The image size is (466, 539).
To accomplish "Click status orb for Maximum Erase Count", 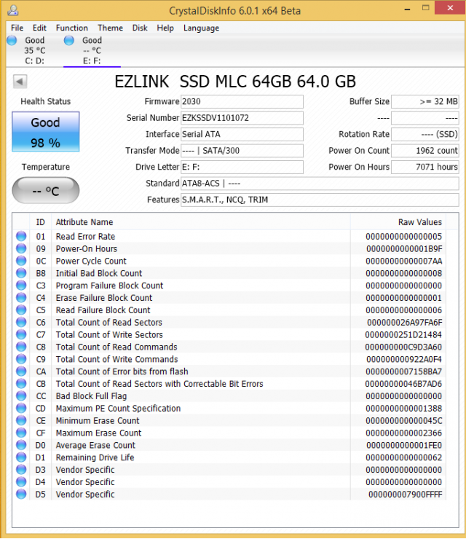I will [21, 433].
